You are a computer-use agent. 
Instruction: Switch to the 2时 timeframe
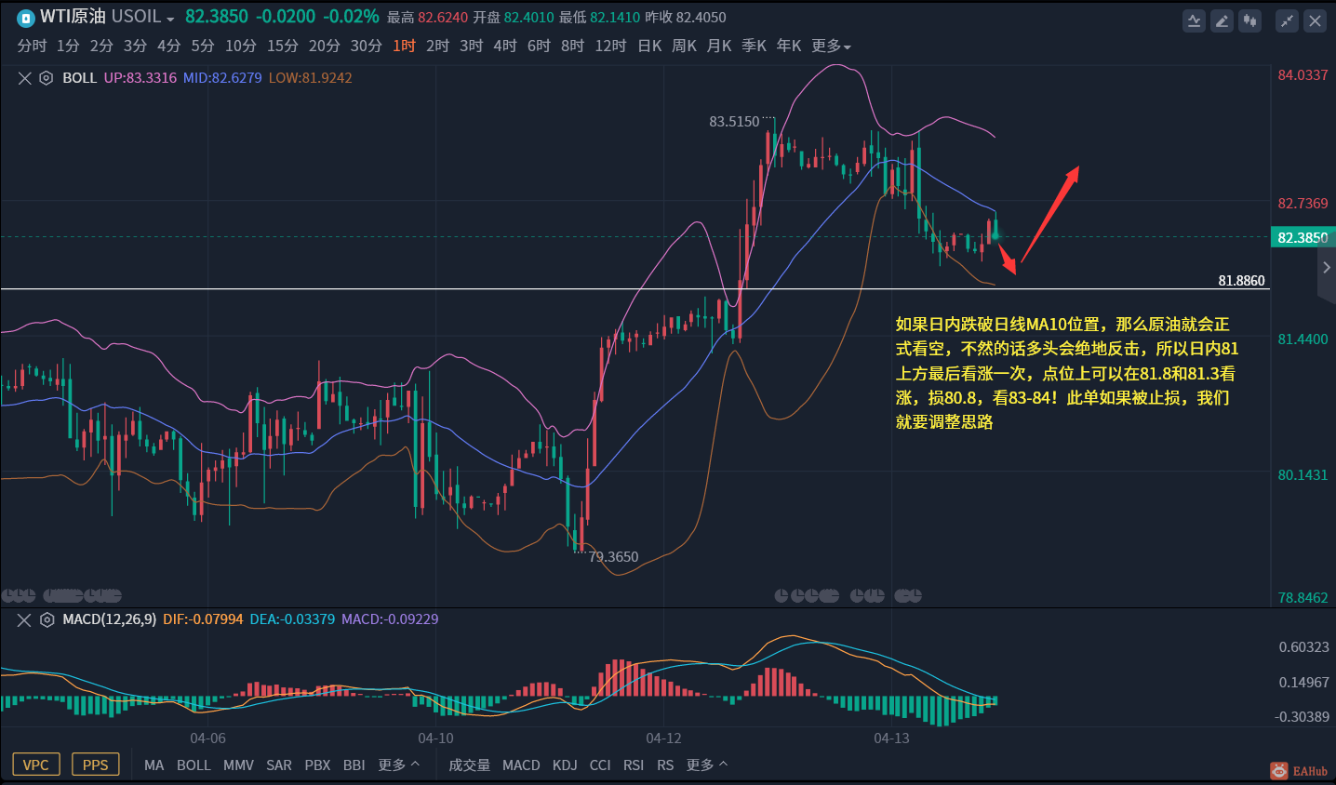437,46
